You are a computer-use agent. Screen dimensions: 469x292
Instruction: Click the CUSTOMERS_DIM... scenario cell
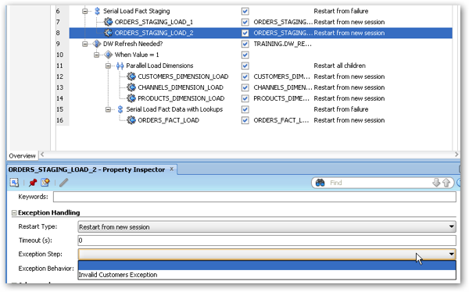281,77
